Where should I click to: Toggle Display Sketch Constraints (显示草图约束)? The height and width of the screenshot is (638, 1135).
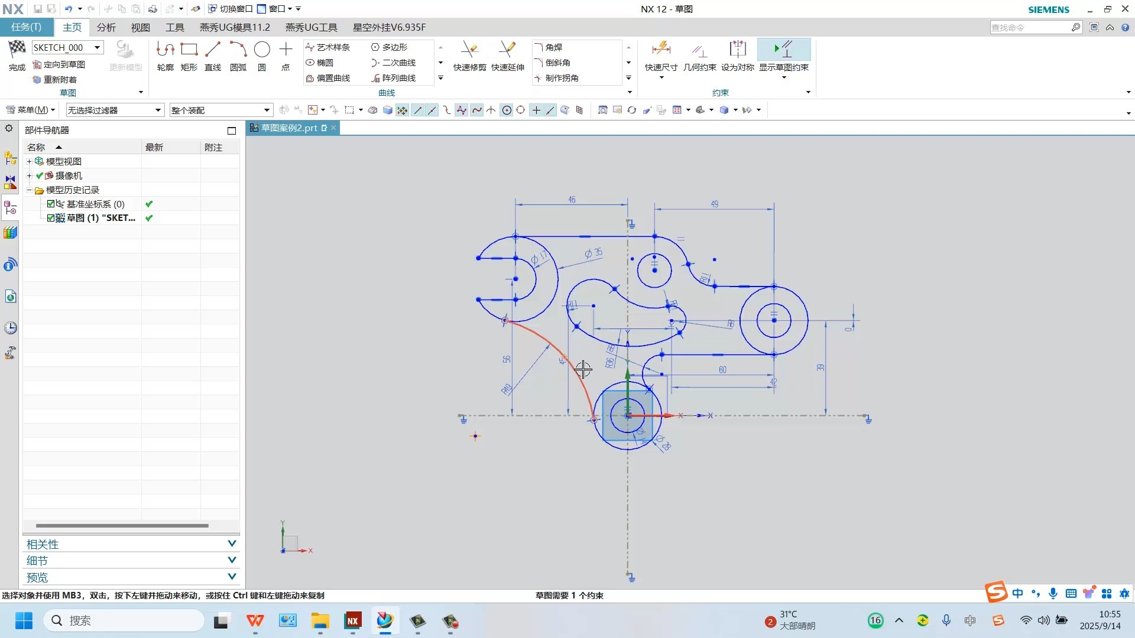(783, 50)
